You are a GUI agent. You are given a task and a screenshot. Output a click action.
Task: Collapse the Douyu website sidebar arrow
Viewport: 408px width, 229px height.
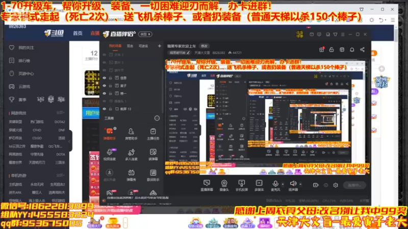pos(69,141)
